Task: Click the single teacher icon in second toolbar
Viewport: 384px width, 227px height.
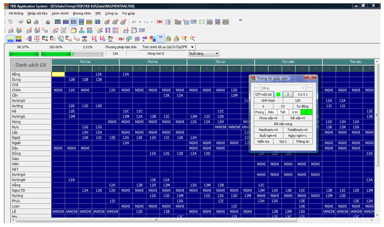Action: click(82, 31)
